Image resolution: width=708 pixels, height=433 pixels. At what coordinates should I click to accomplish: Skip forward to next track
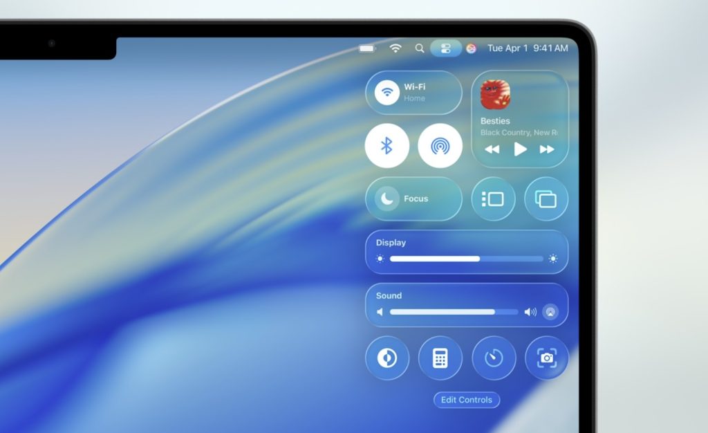tap(547, 149)
